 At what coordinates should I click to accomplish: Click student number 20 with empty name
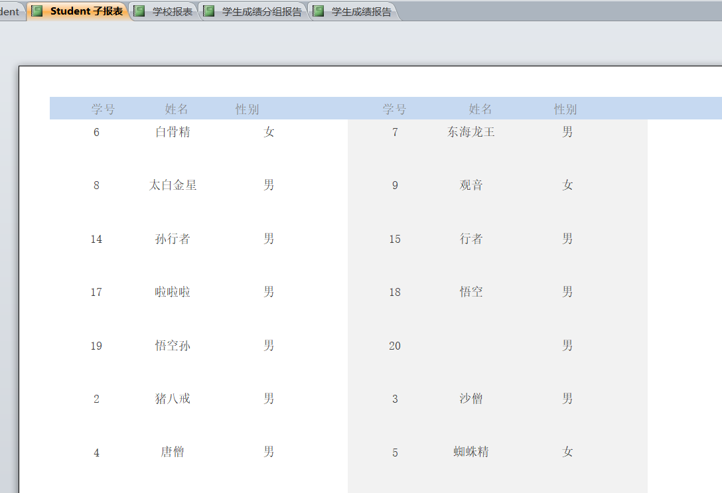point(395,346)
